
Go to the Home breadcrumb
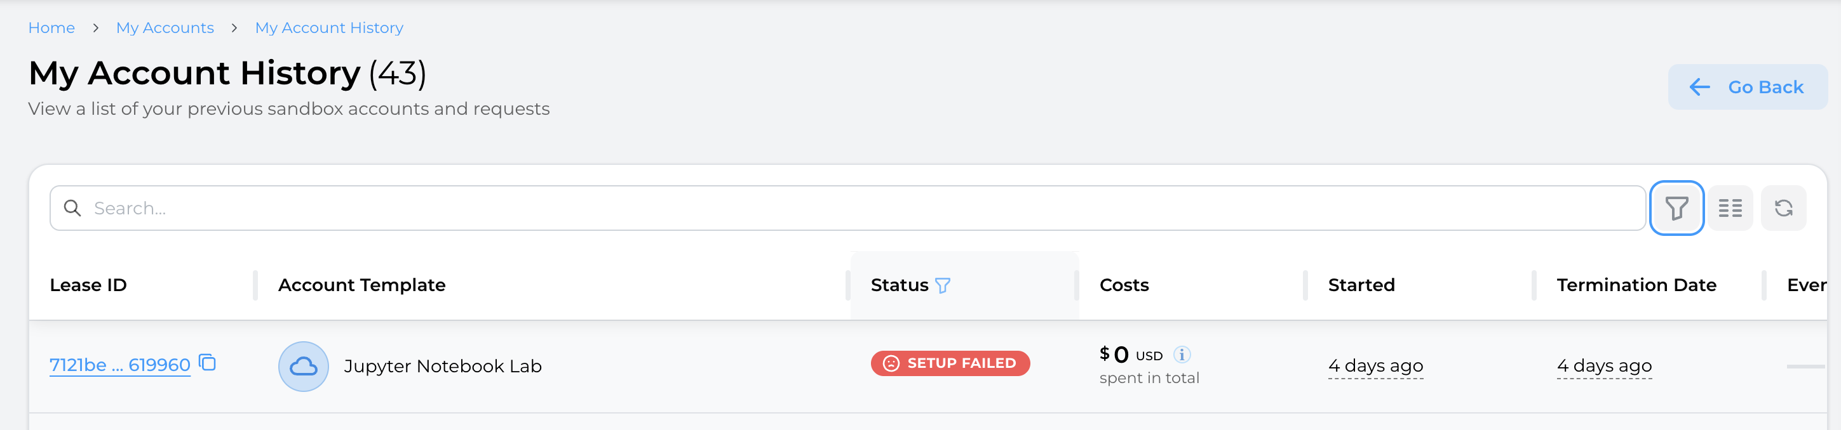pyautogui.click(x=51, y=28)
